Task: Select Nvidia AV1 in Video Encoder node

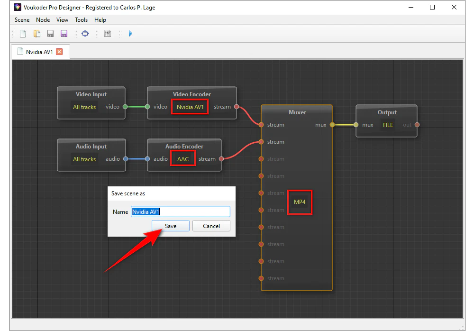Action: pyautogui.click(x=190, y=107)
